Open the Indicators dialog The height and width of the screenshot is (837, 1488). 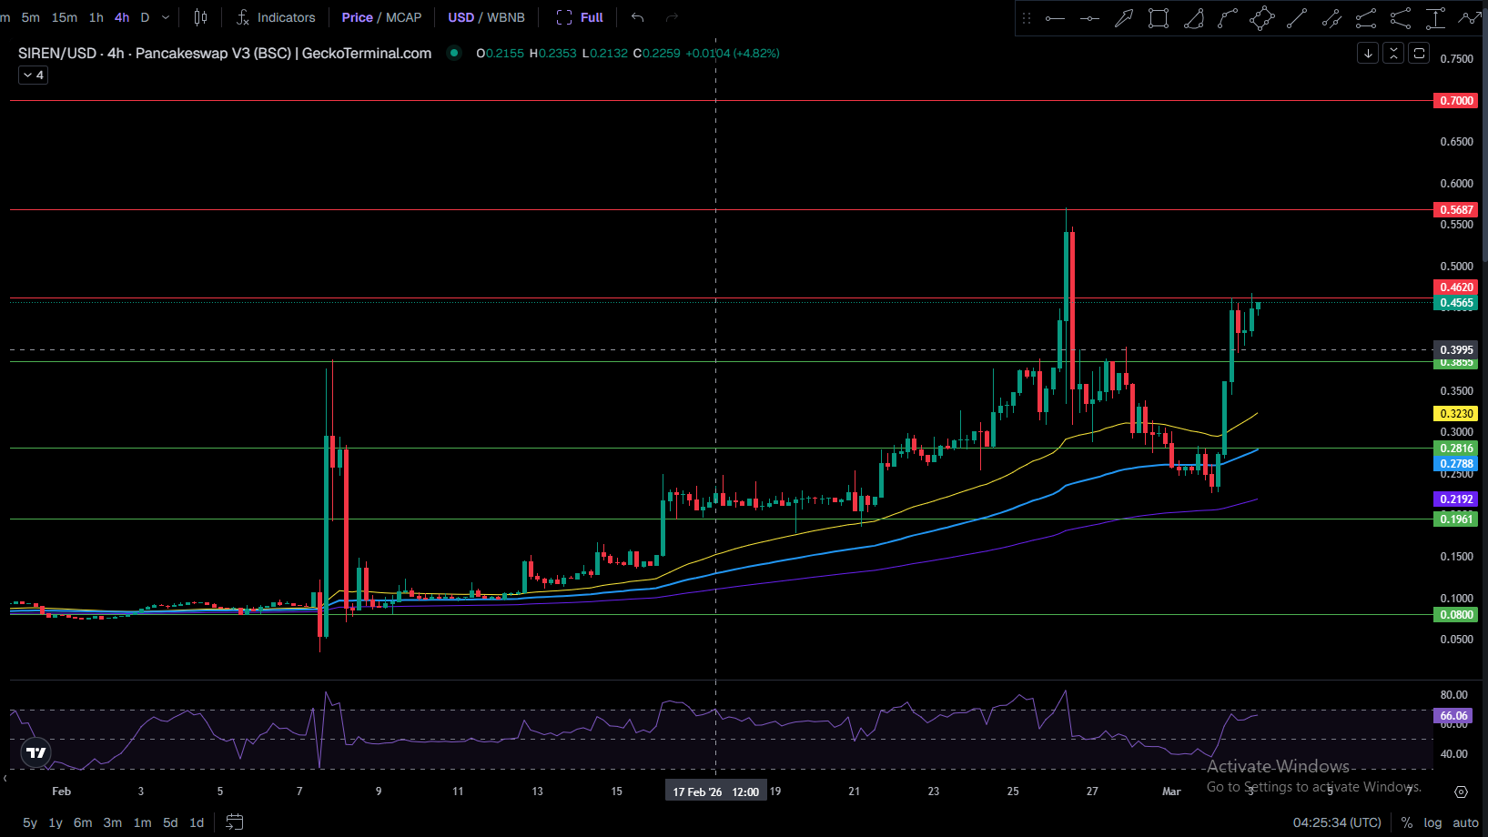tap(276, 17)
